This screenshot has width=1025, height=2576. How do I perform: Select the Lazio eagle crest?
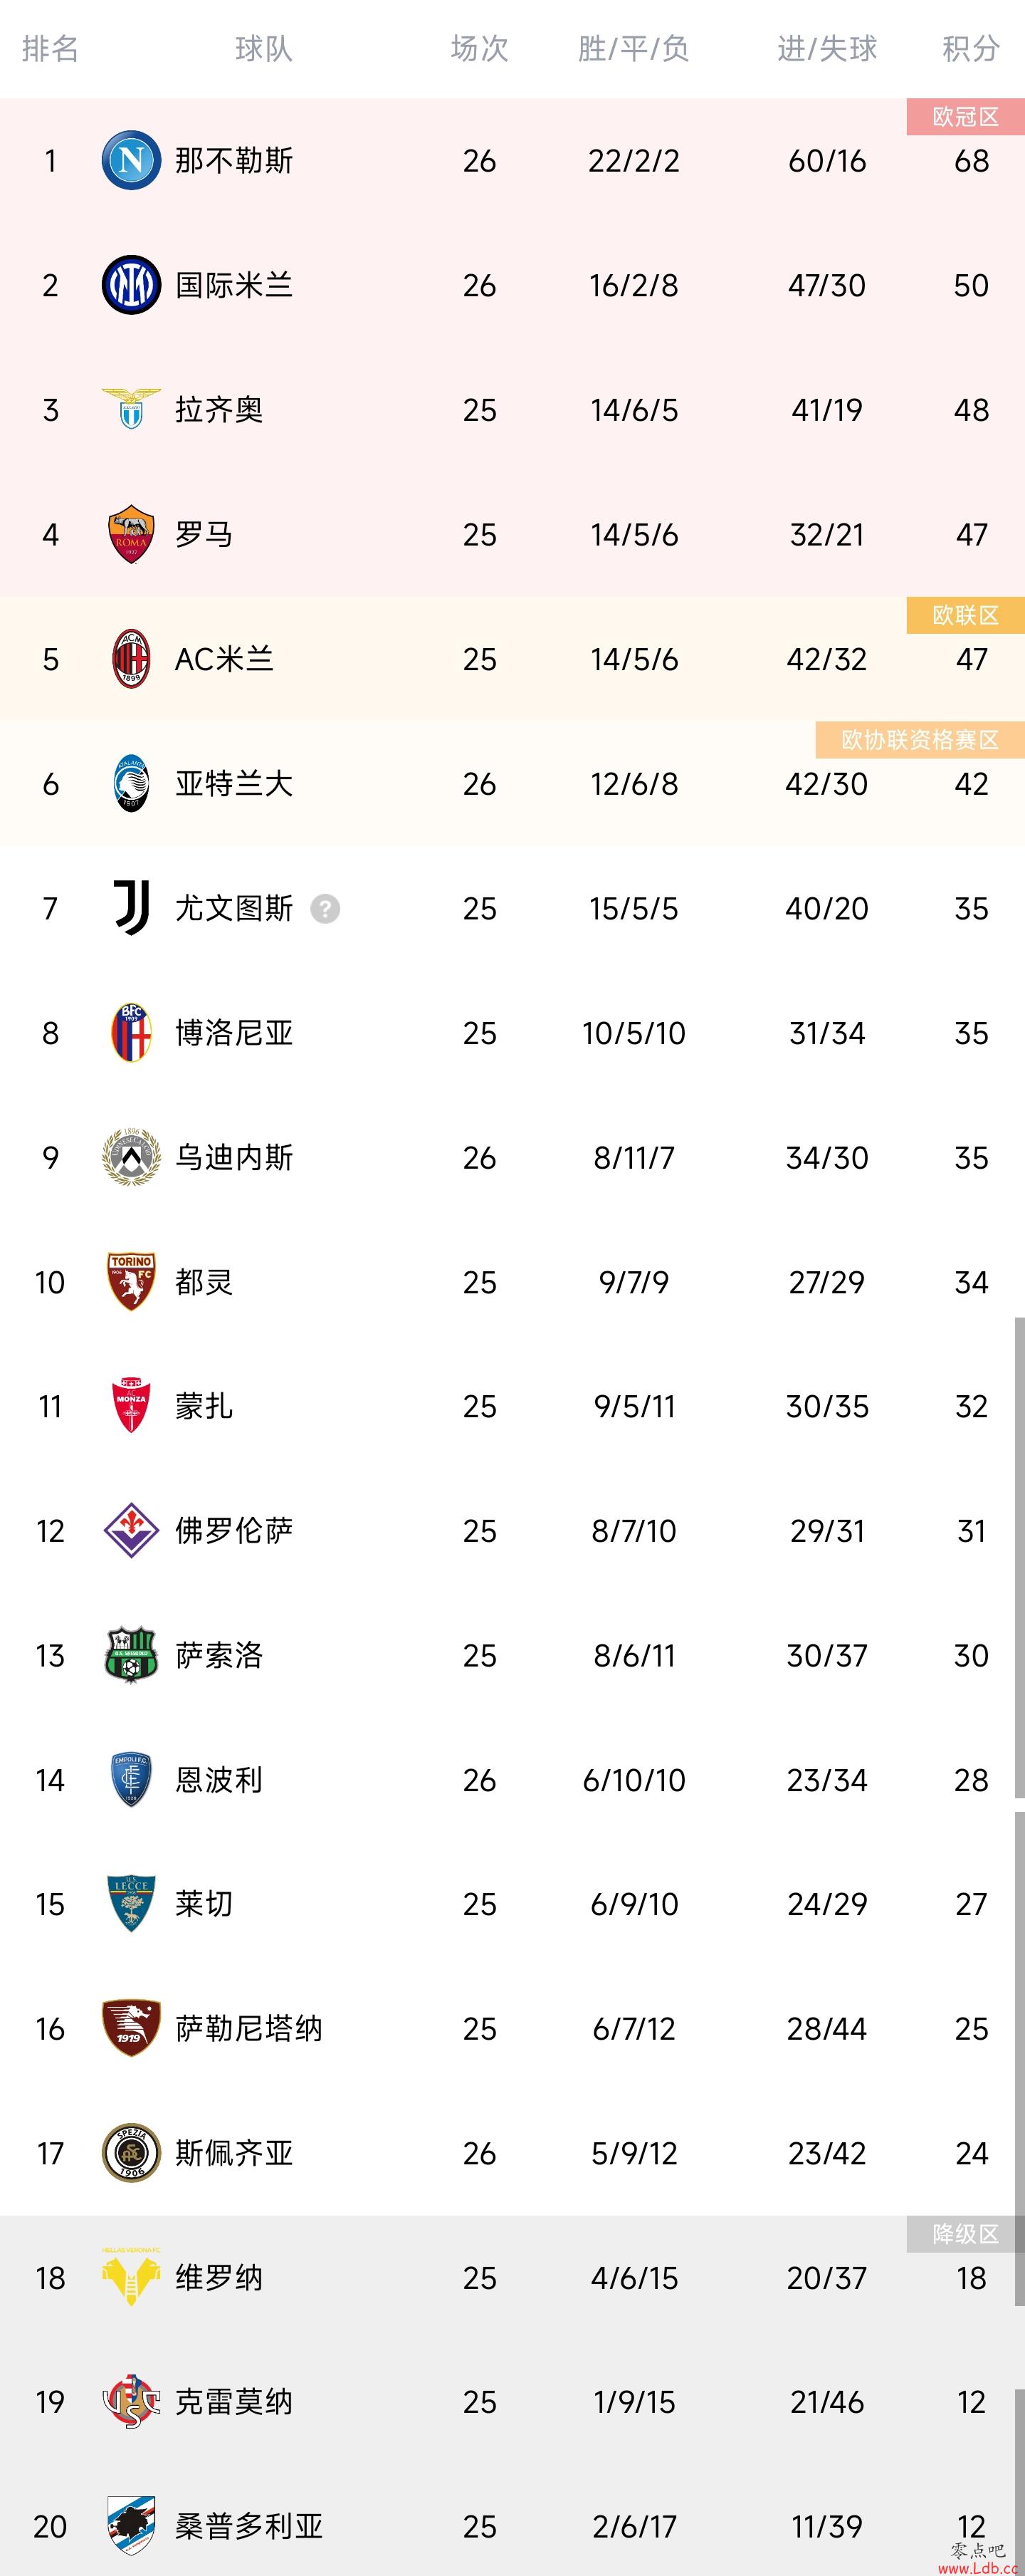pos(131,409)
